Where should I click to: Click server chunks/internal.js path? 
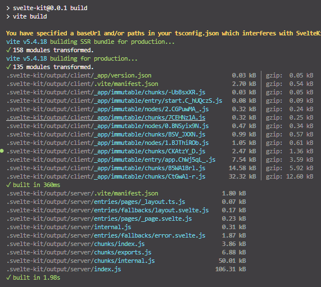pos(80,261)
